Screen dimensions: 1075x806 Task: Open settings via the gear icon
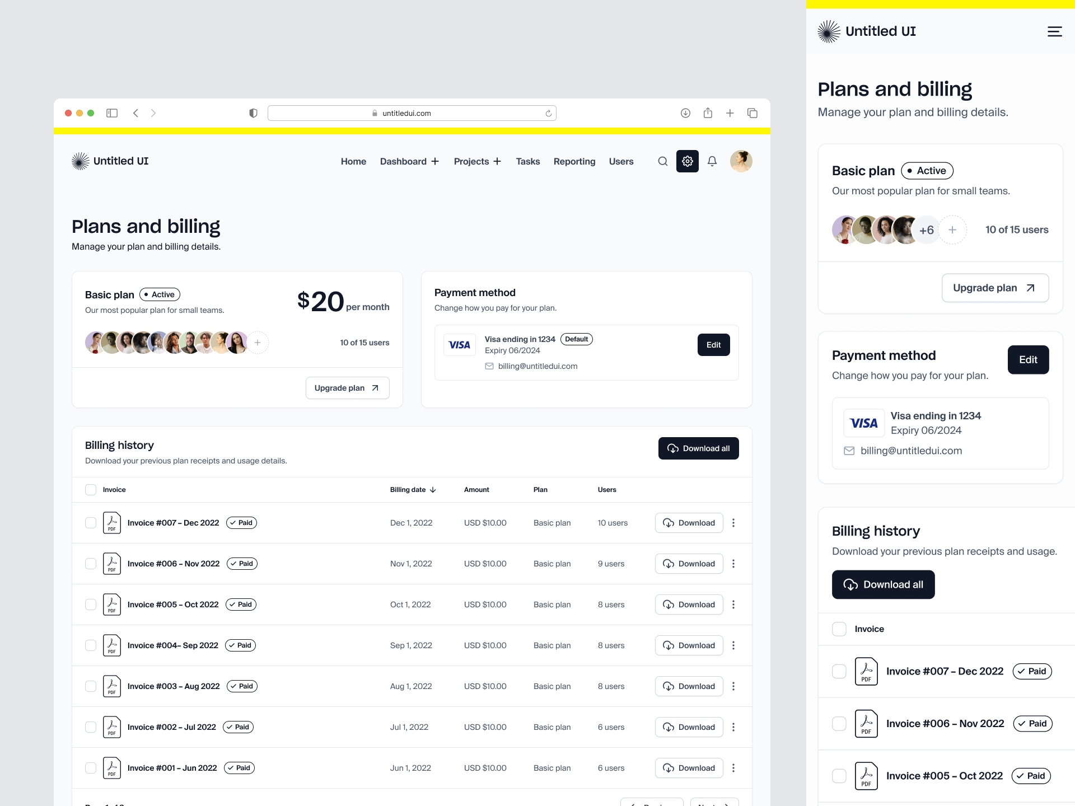pyautogui.click(x=687, y=161)
